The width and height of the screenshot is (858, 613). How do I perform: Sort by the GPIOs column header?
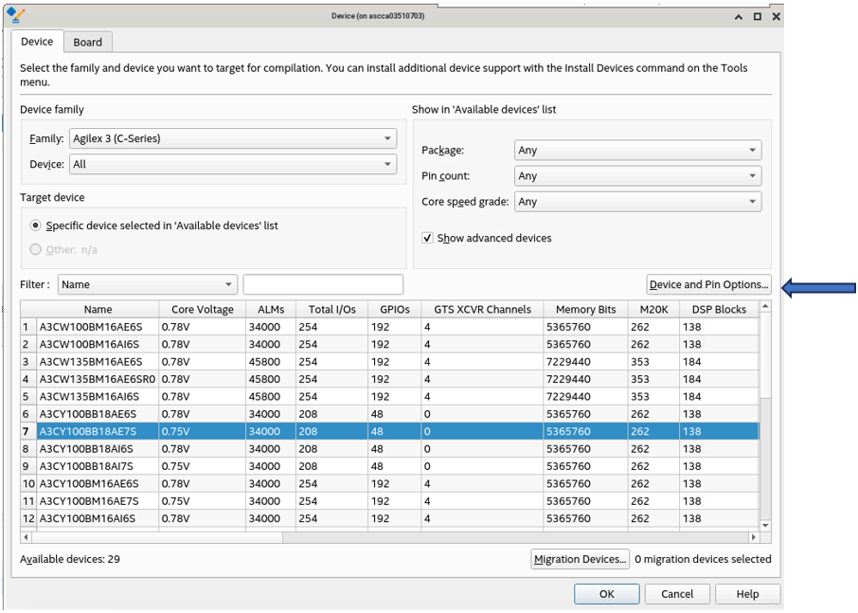tap(395, 309)
